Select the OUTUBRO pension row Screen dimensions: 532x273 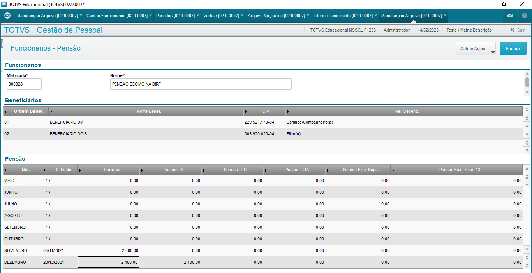click(x=263, y=239)
